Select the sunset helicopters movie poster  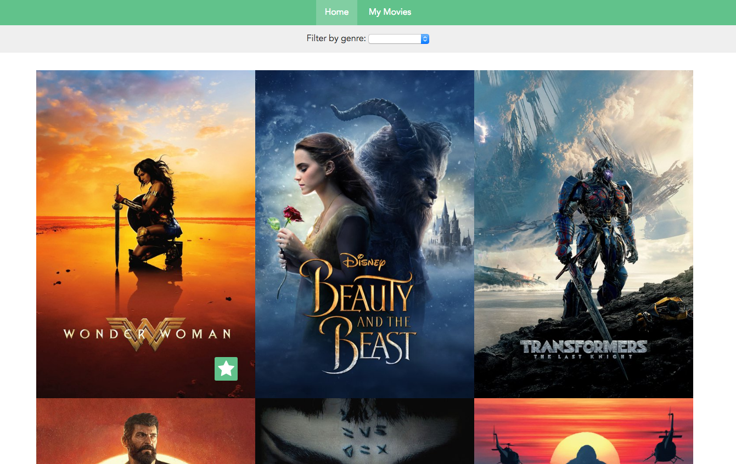point(583,431)
